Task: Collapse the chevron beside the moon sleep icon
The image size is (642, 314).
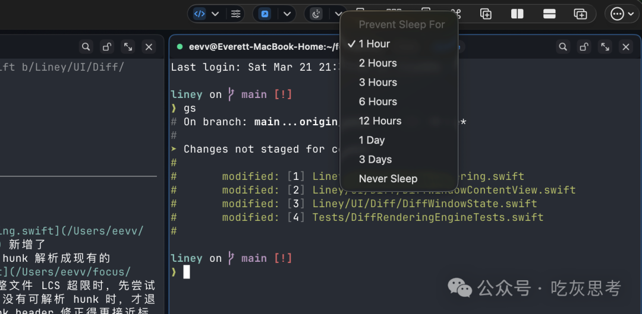Action: tap(338, 14)
